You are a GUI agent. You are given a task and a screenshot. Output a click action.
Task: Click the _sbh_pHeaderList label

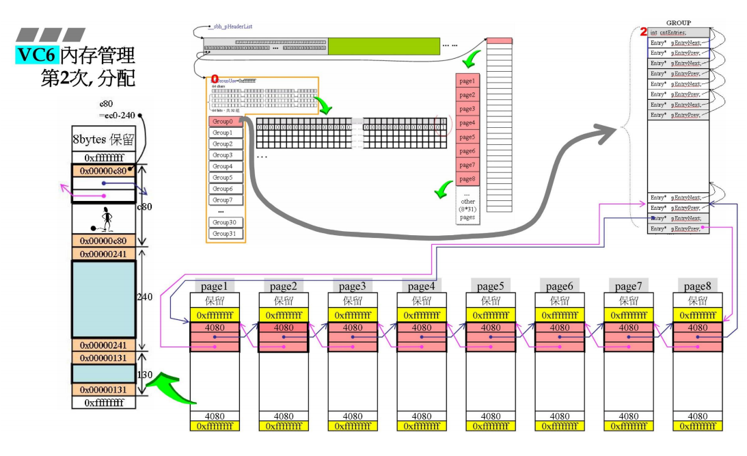click(230, 27)
